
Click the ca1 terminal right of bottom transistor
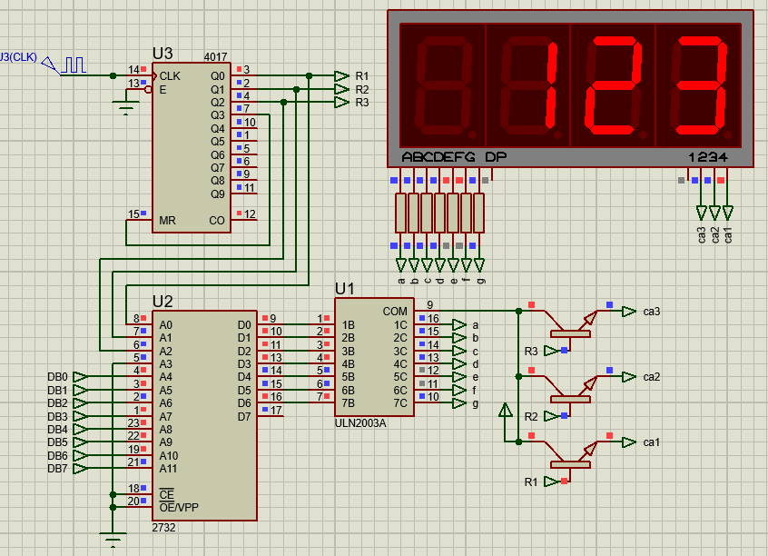pos(629,442)
